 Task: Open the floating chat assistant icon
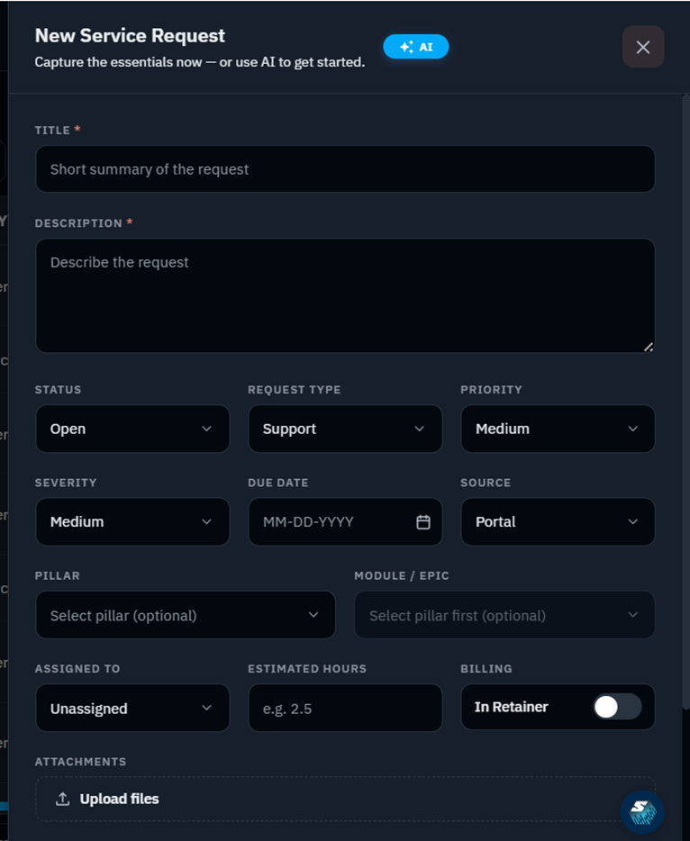click(642, 812)
